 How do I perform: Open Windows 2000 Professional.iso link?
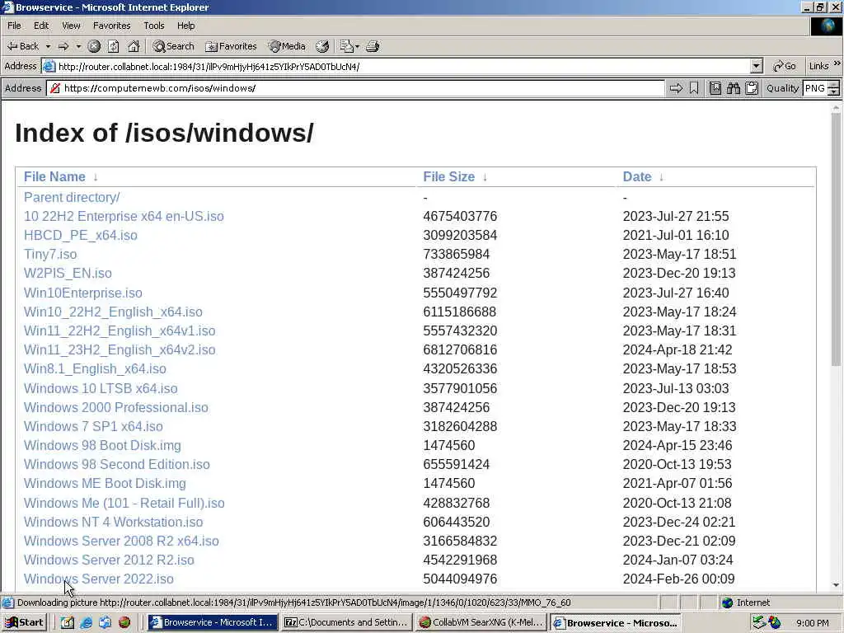(x=115, y=407)
